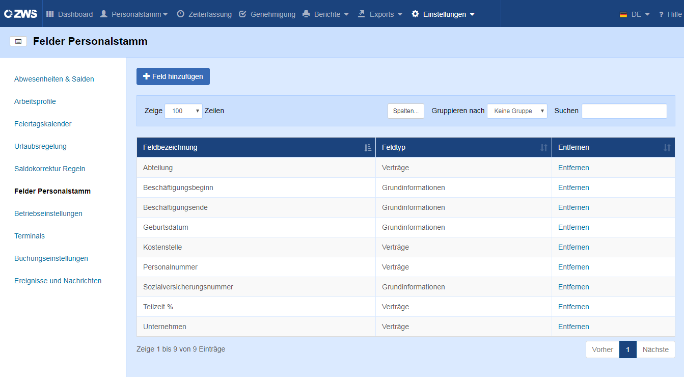The width and height of the screenshot is (684, 377).
Task: Sort by Feldtyp column sort icon
Action: 544,148
